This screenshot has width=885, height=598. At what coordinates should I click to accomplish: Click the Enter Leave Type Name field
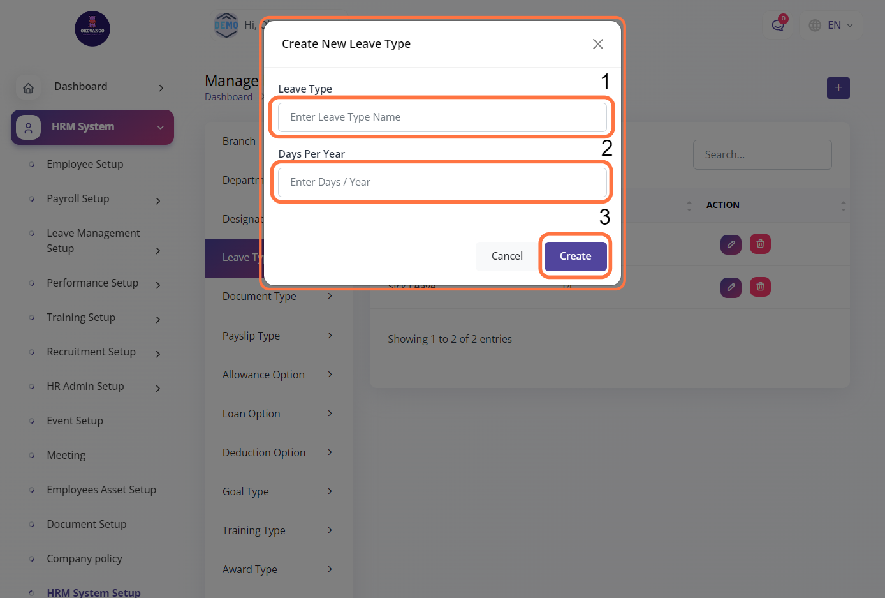pos(442,117)
